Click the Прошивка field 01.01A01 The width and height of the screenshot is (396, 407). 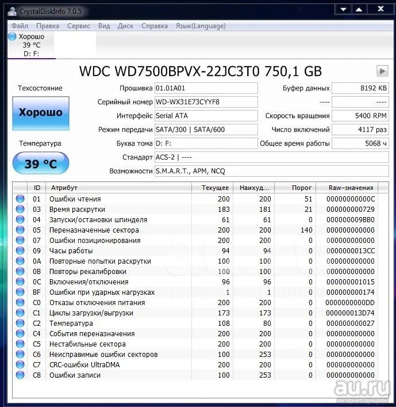pyautogui.click(x=206, y=88)
